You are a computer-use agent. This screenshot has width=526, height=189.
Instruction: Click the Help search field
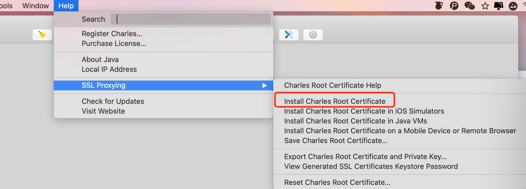point(191,19)
